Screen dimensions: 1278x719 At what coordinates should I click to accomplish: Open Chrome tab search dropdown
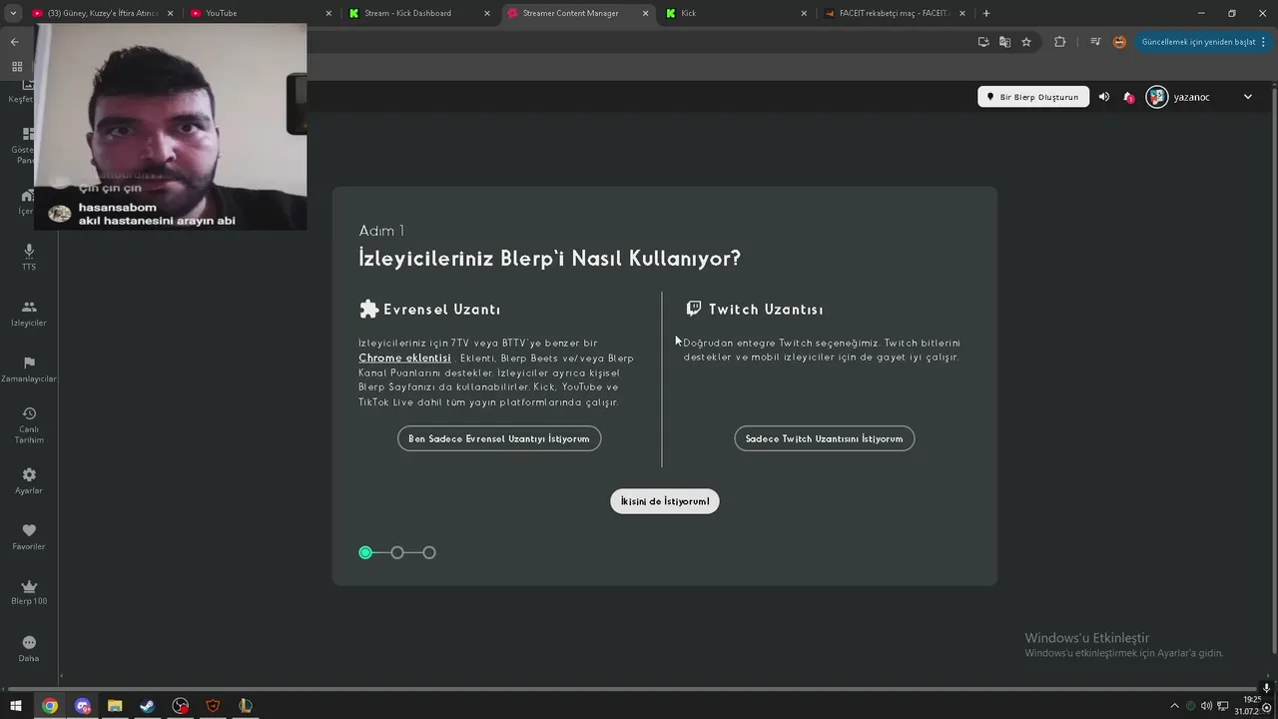(x=13, y=13)
